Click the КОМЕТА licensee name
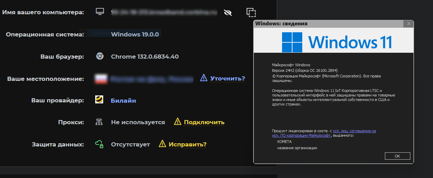433x178 pixels. (284, 142)
